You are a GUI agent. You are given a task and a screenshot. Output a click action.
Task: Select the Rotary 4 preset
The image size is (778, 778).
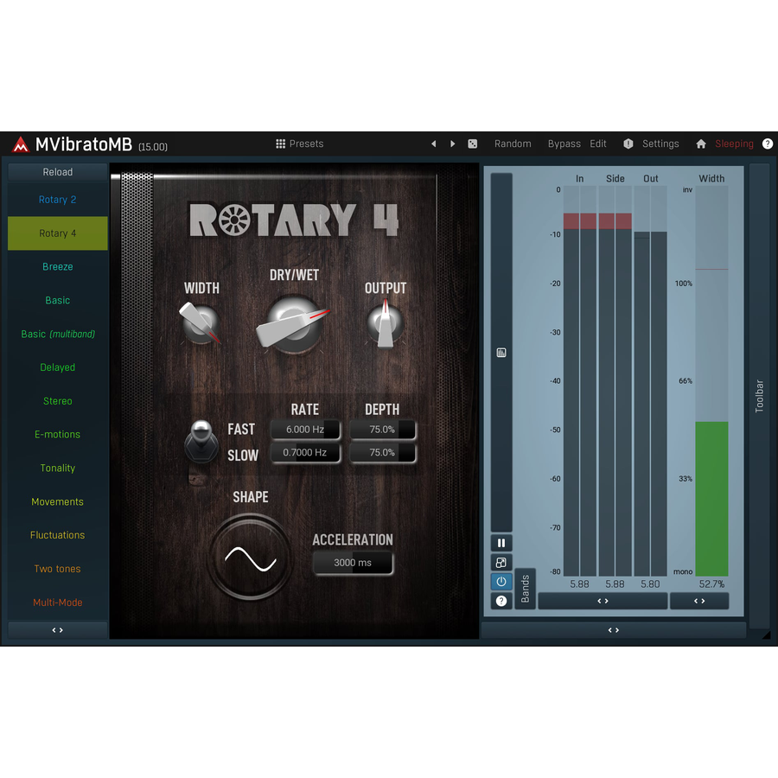[58, 233]
